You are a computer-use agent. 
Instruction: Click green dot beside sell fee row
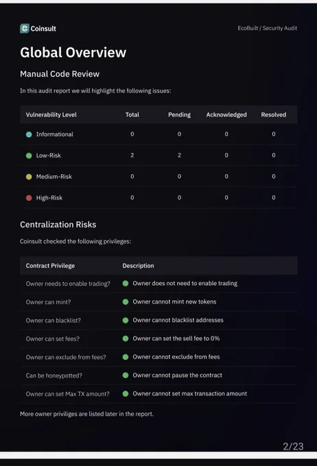point(126,339)
